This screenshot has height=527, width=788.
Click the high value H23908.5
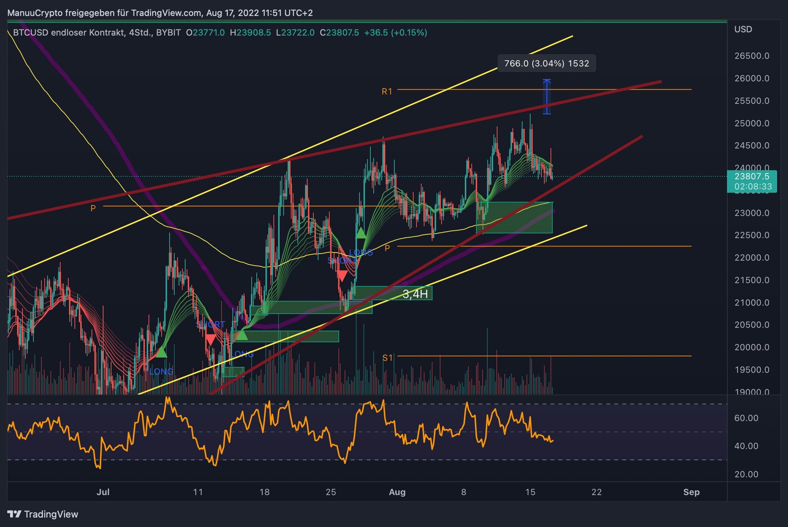click(x=250, y=33)
